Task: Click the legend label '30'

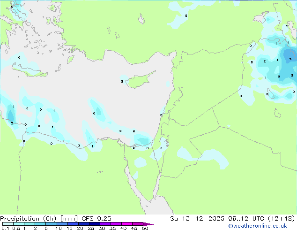Action: click(x=102, y=228)
